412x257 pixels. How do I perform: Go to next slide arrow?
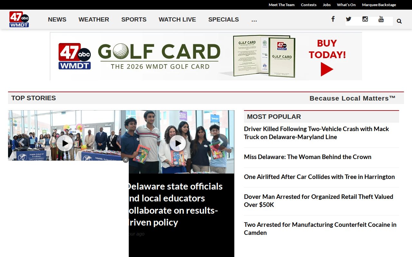coord(220,142)
